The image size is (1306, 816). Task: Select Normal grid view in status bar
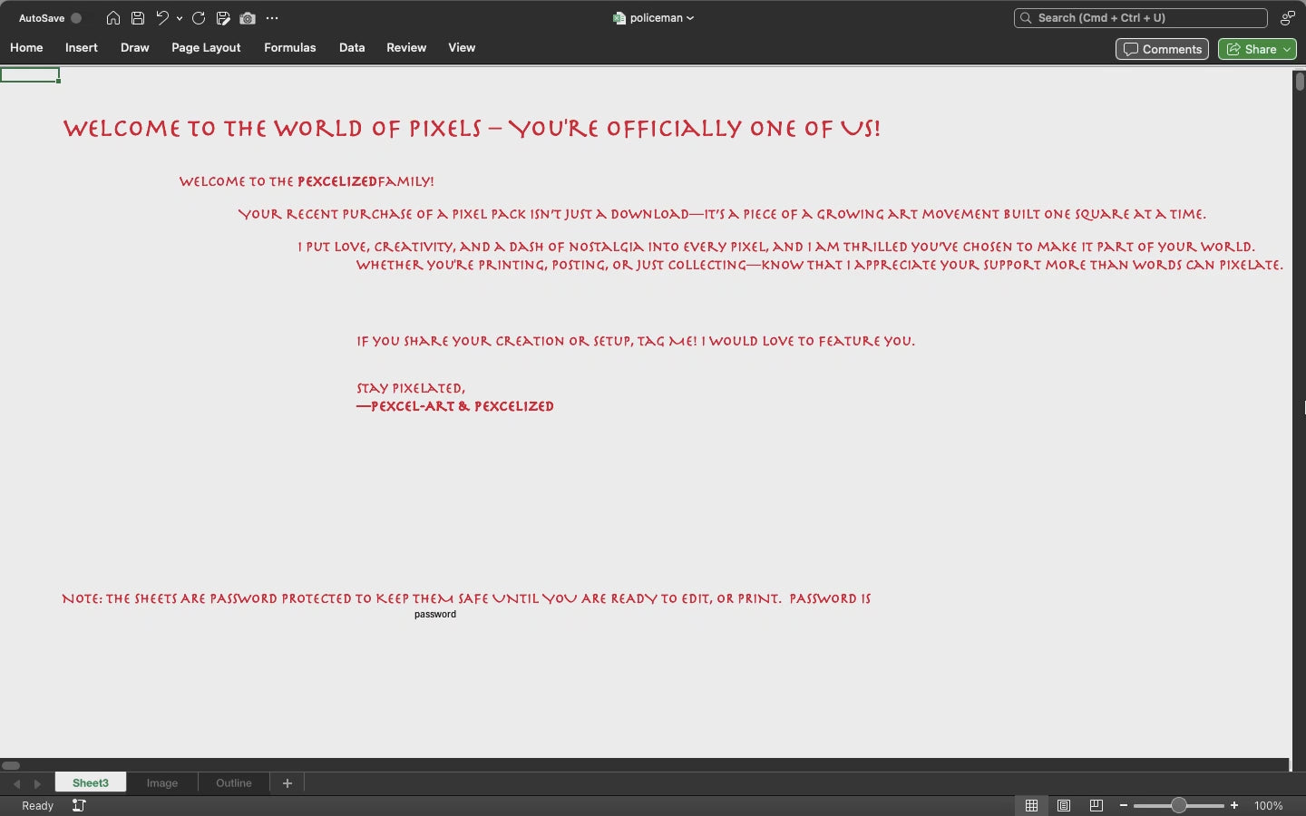point(1031,805)
